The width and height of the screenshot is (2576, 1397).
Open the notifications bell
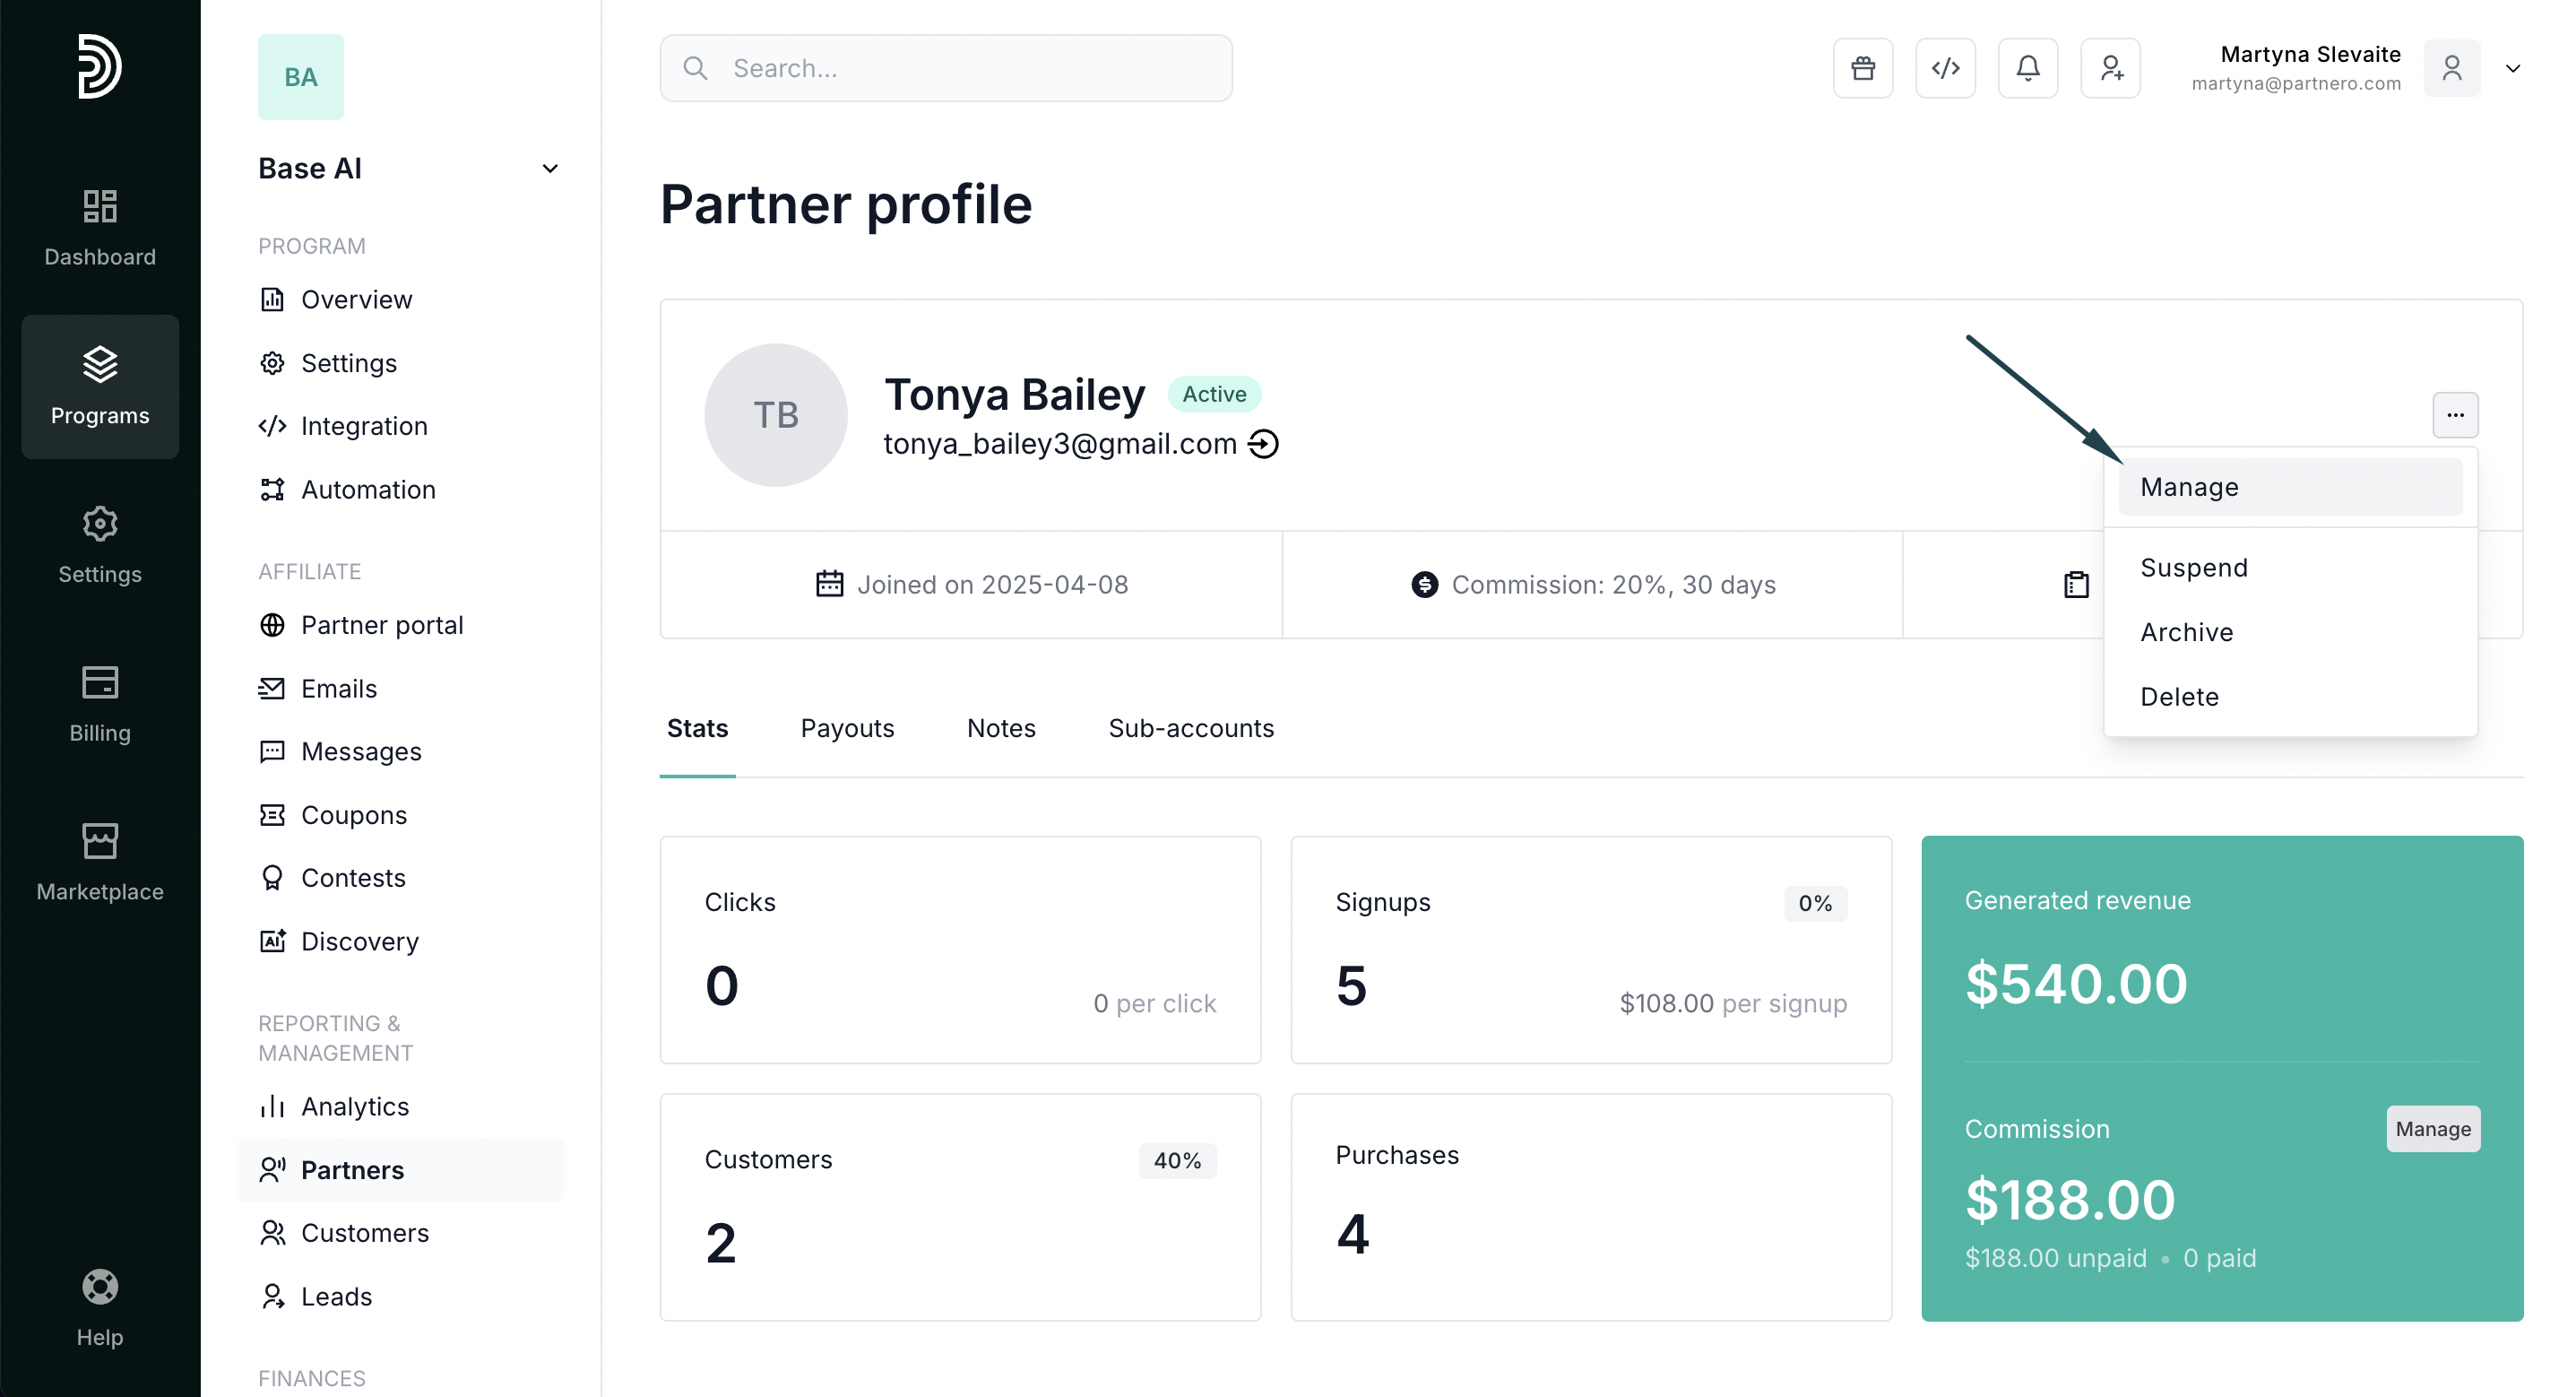[2027, 68]
